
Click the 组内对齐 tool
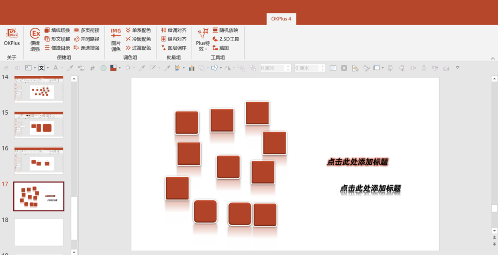click(x=174, y=39)
